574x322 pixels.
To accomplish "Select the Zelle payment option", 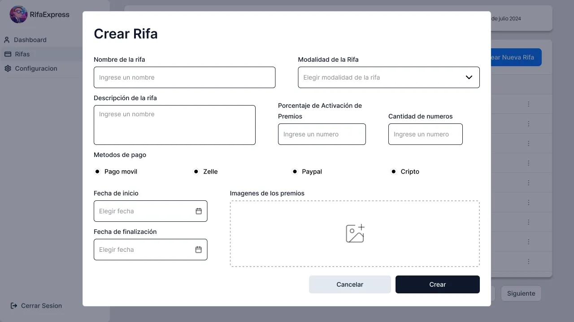I will (196, 171).
